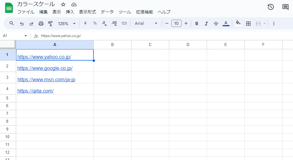Open the 123 number formats menu
Screen dimensions: 293x160
pos(124,23)
